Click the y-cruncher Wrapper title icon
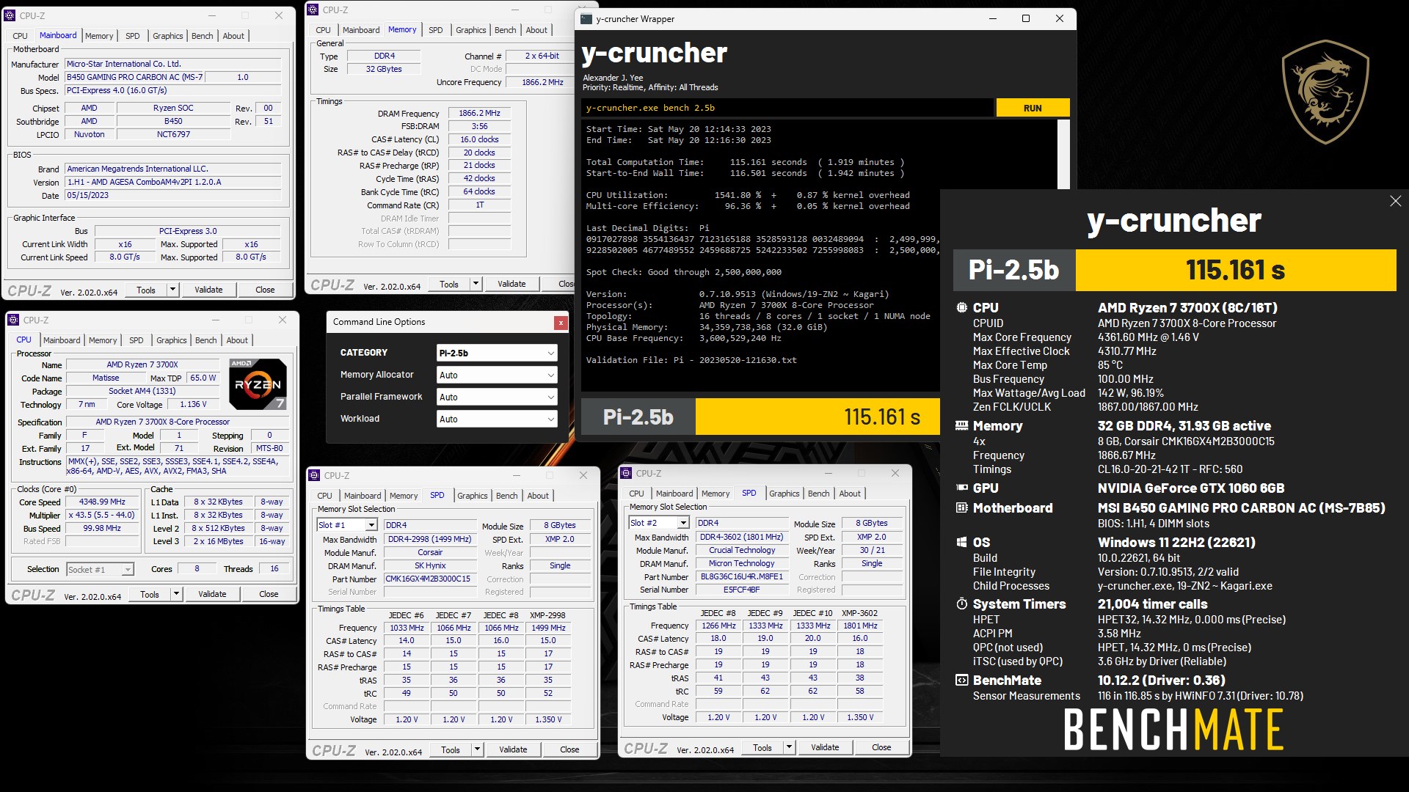 coord(587,19)
